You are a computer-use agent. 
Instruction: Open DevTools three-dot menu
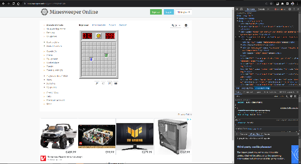(x=294, y=9)
